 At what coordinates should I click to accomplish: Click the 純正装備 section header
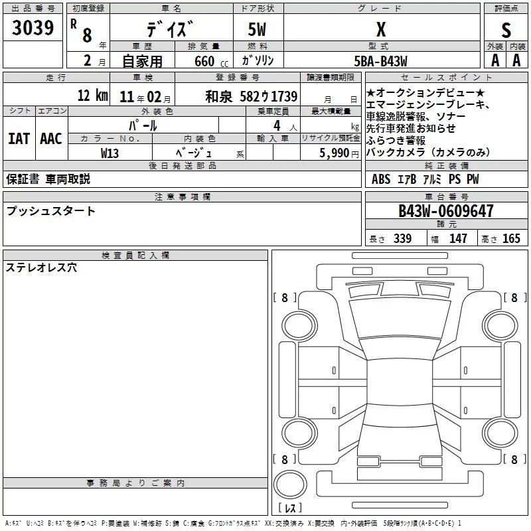pos(446,165)
